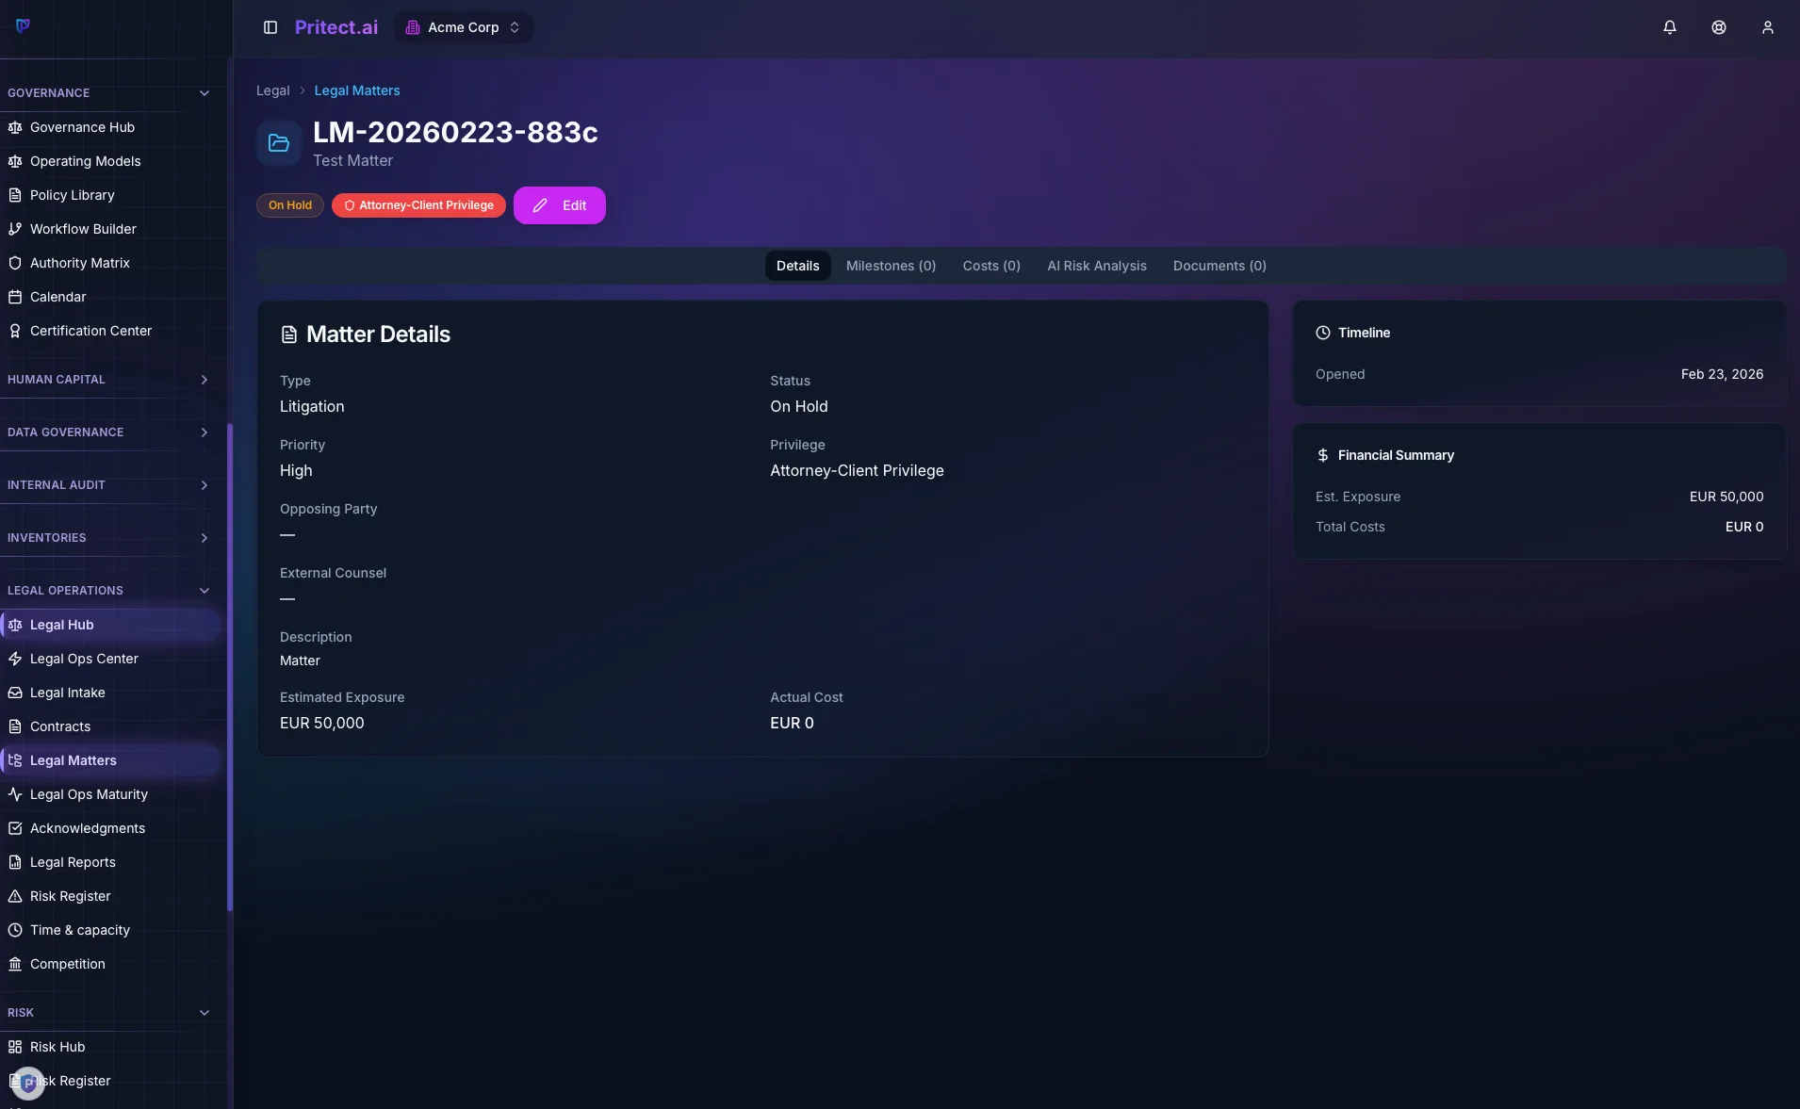The height and width of the screenshot is (1109, 1800).
Task: Open the user profile icon
Action: click(1767, 27)
